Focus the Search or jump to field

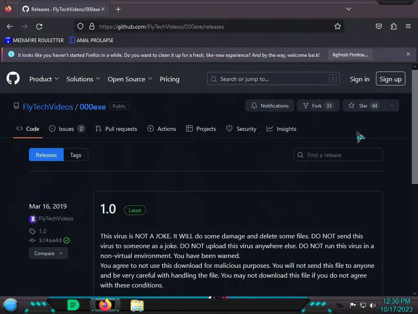(x=273, y=79)
